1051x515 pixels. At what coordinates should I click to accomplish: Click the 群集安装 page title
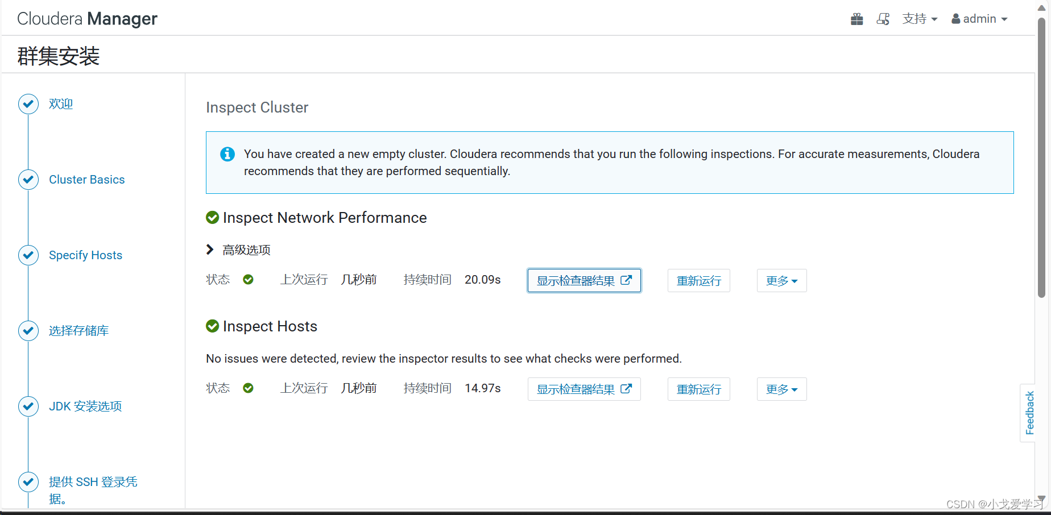(59, 56)
